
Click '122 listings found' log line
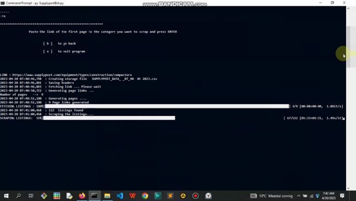[x=42, y=110]
